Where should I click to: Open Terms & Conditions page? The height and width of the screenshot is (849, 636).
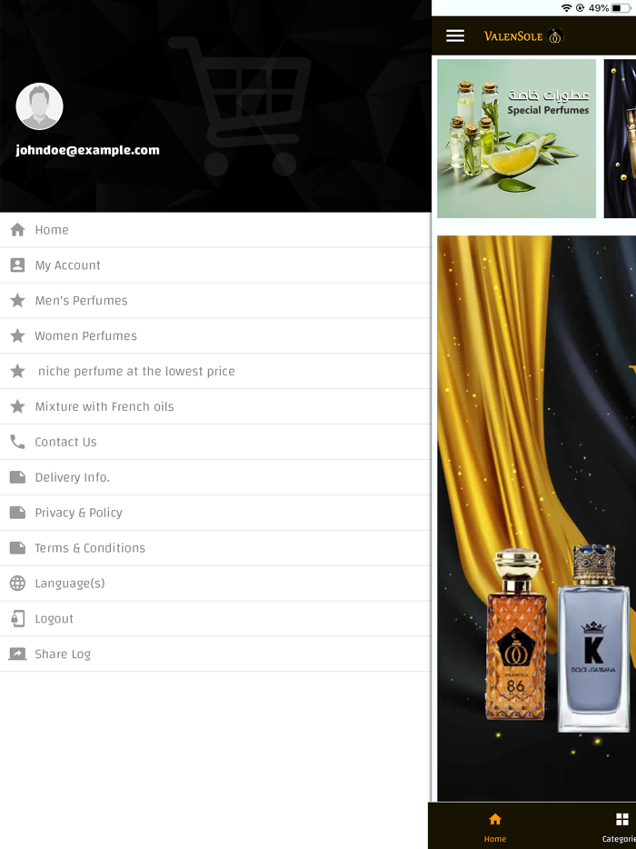215,548
